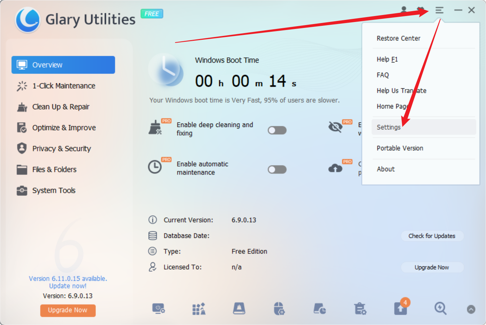Open the hamburger main menu icon
Viewport: 486px width, 325px height.
(439, 10)
